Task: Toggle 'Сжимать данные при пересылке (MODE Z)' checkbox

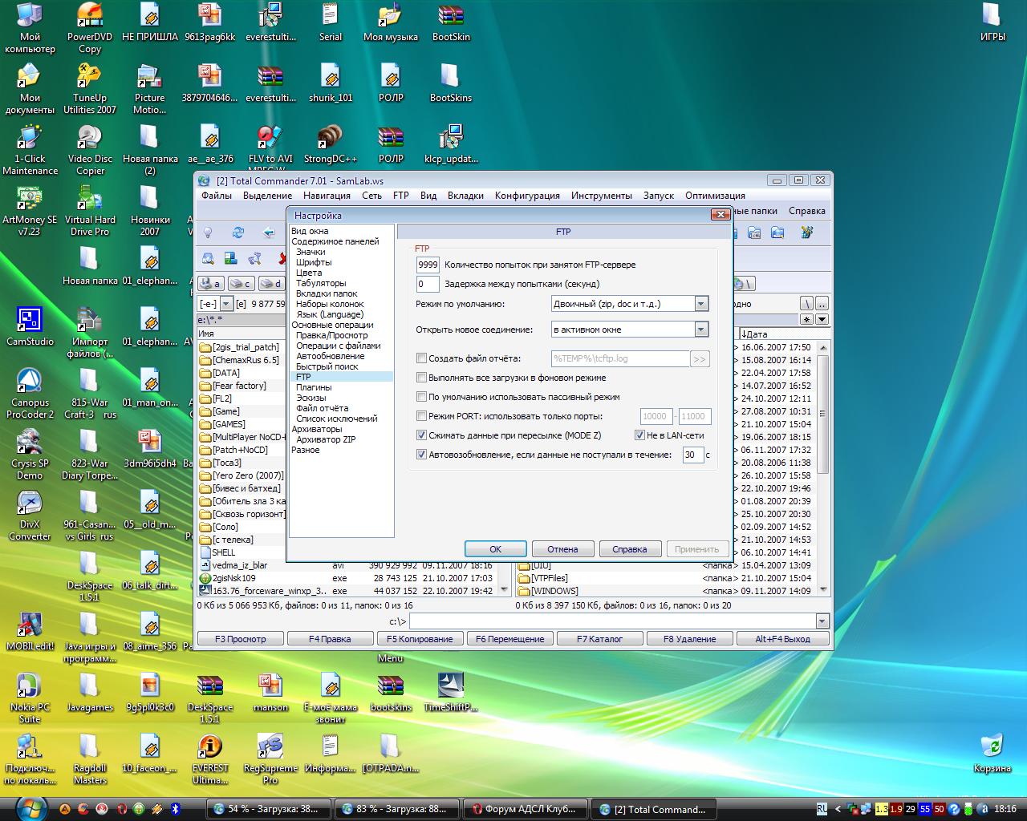Action: 421,435
